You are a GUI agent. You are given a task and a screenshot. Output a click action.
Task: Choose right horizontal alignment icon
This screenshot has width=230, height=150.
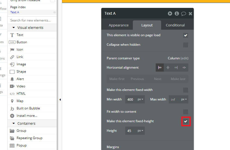point(176,68)
